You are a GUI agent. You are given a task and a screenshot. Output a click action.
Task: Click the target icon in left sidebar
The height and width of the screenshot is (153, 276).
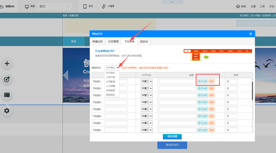[x=7, y=79]
